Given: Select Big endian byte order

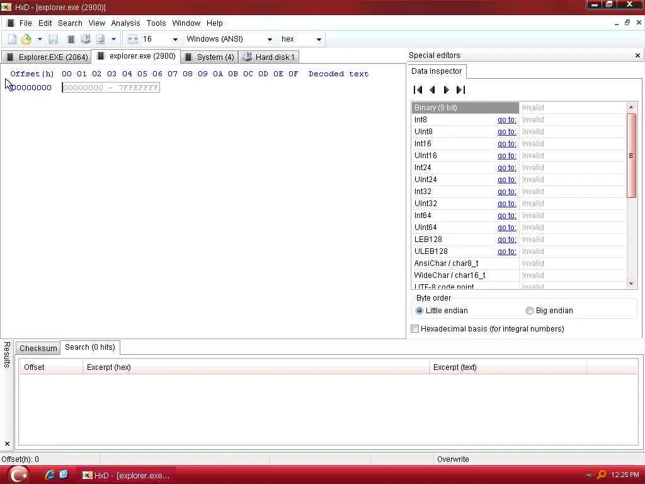Looking at the screenshot, I should [530, 311].
